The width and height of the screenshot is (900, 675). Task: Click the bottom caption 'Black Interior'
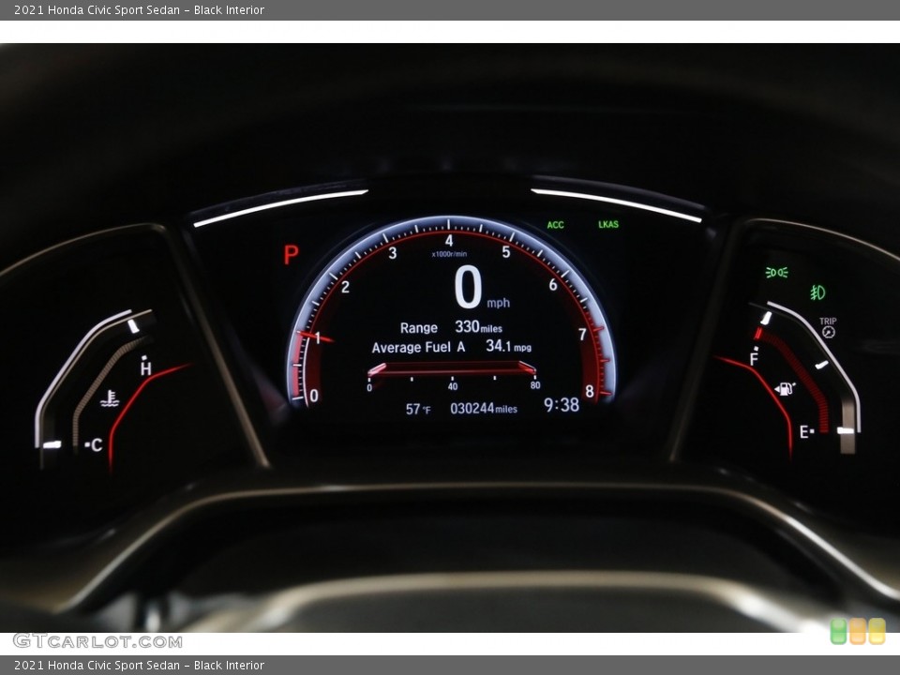point(229,666)
